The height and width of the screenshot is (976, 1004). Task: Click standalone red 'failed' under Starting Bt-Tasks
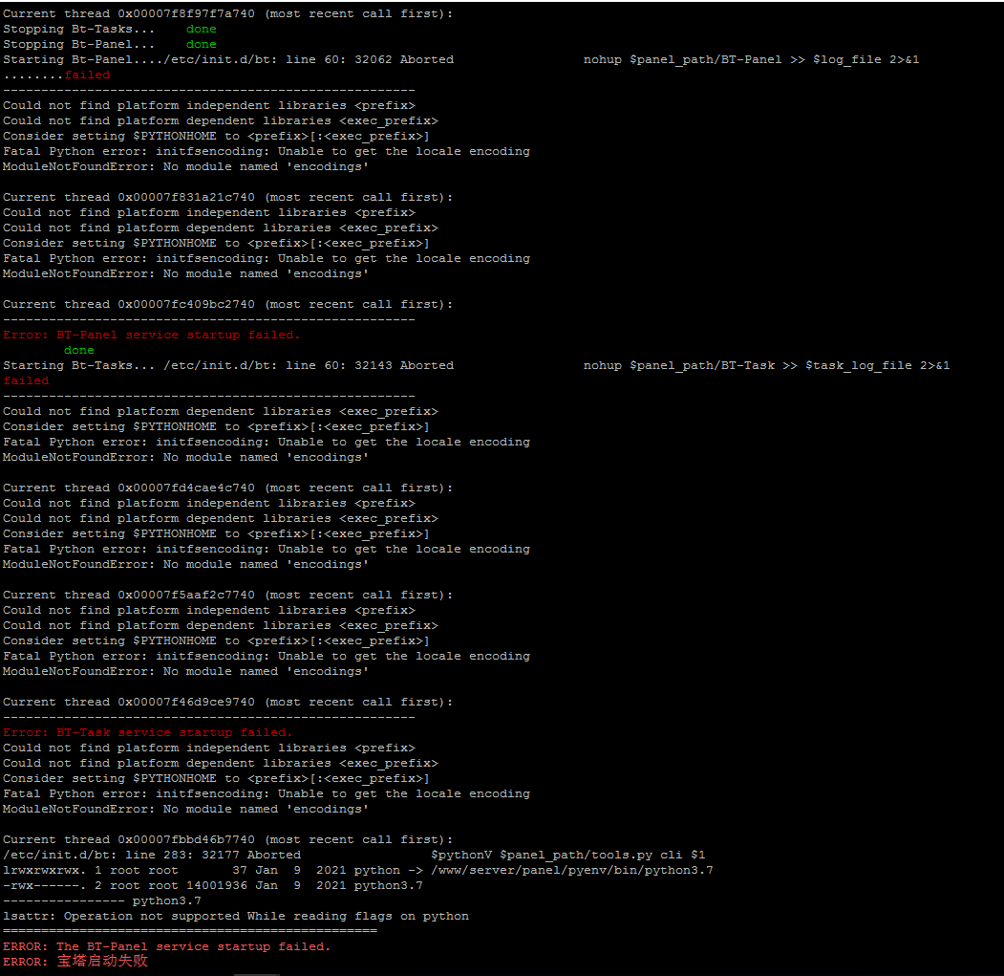click(x=26, y=380)
